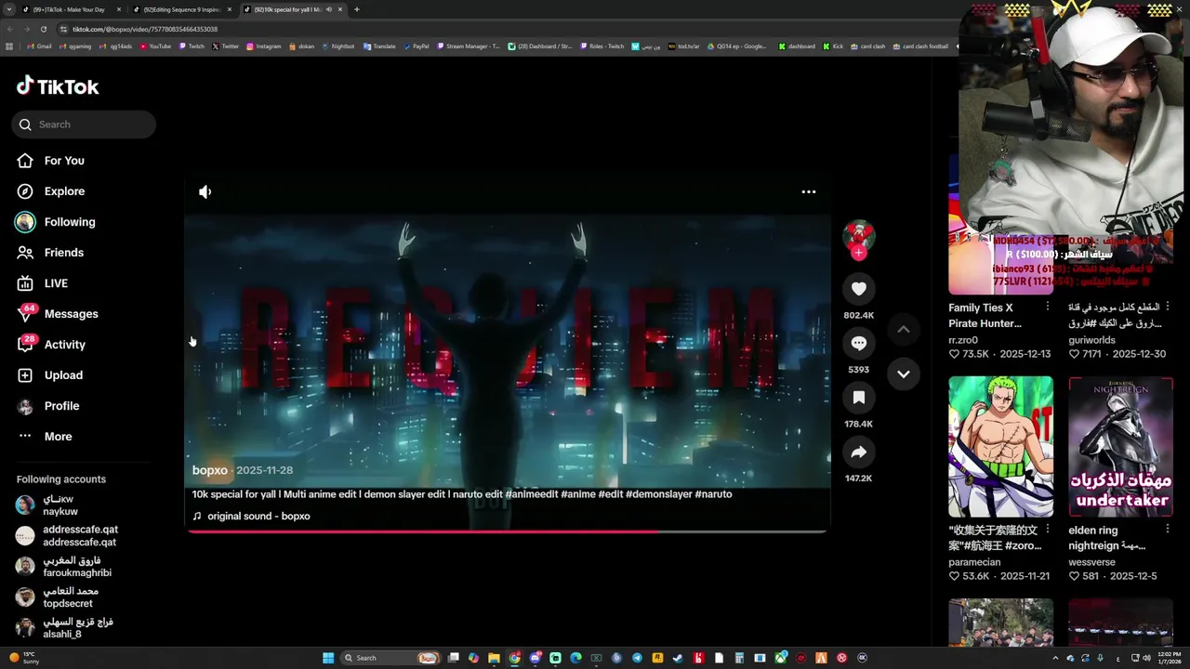Open Telegram from the taskbar
Image resolution: width=1190 pixels, height=669 pixels.
[x=637, y=658]
